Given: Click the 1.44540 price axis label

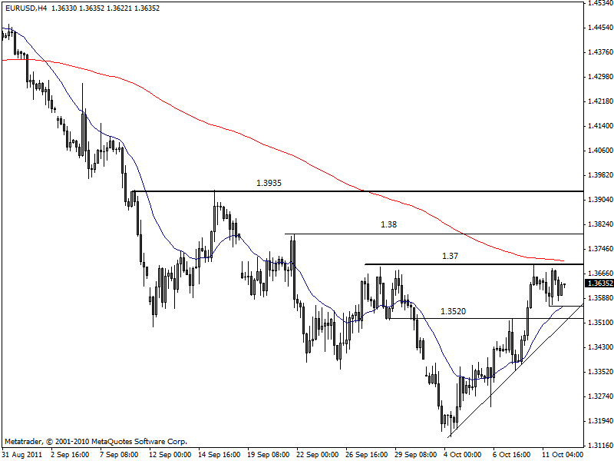Looking at the screenshot, I should coord(599,28).
